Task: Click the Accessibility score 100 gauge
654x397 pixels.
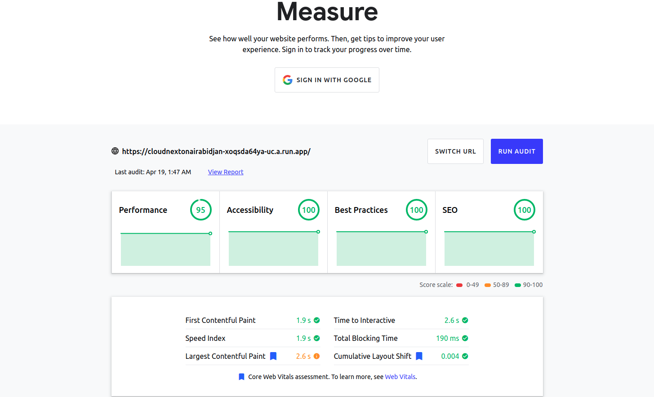Action: 309,210
